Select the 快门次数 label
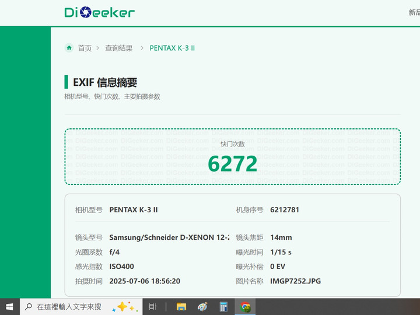Viewport: 420px width, 315px height. [x=233, y=144]
